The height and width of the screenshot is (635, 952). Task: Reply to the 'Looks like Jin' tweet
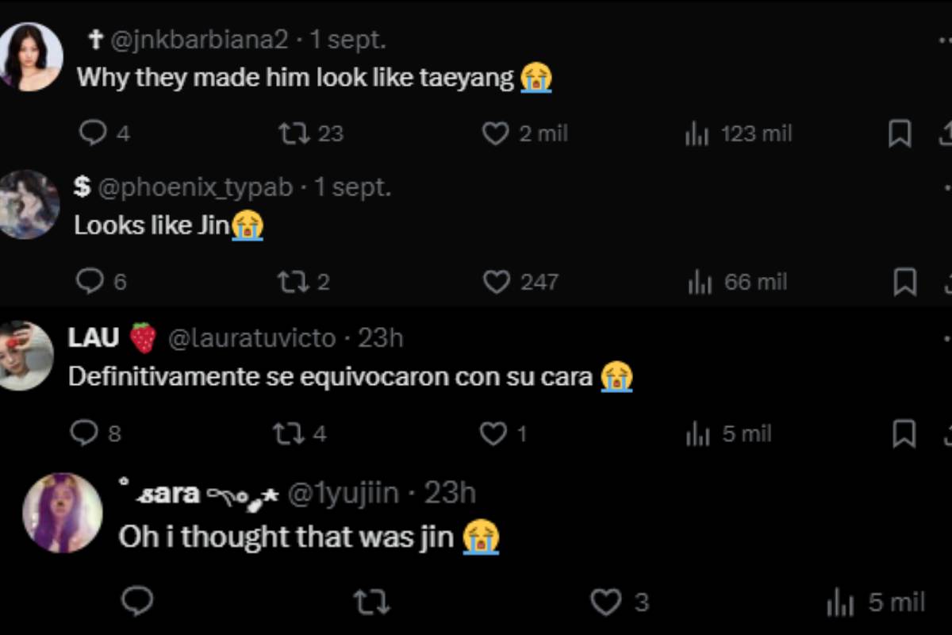tap(90, 281)
